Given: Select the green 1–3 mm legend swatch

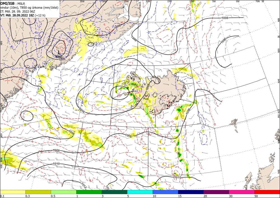Looking at the screenshot, I should 89,192.
